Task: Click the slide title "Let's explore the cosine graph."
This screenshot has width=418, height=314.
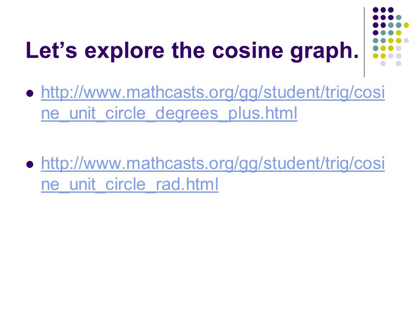Action: tap(192, 51)
